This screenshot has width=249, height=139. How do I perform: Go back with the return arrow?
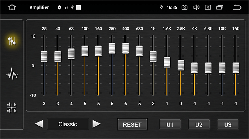point(237,7)
